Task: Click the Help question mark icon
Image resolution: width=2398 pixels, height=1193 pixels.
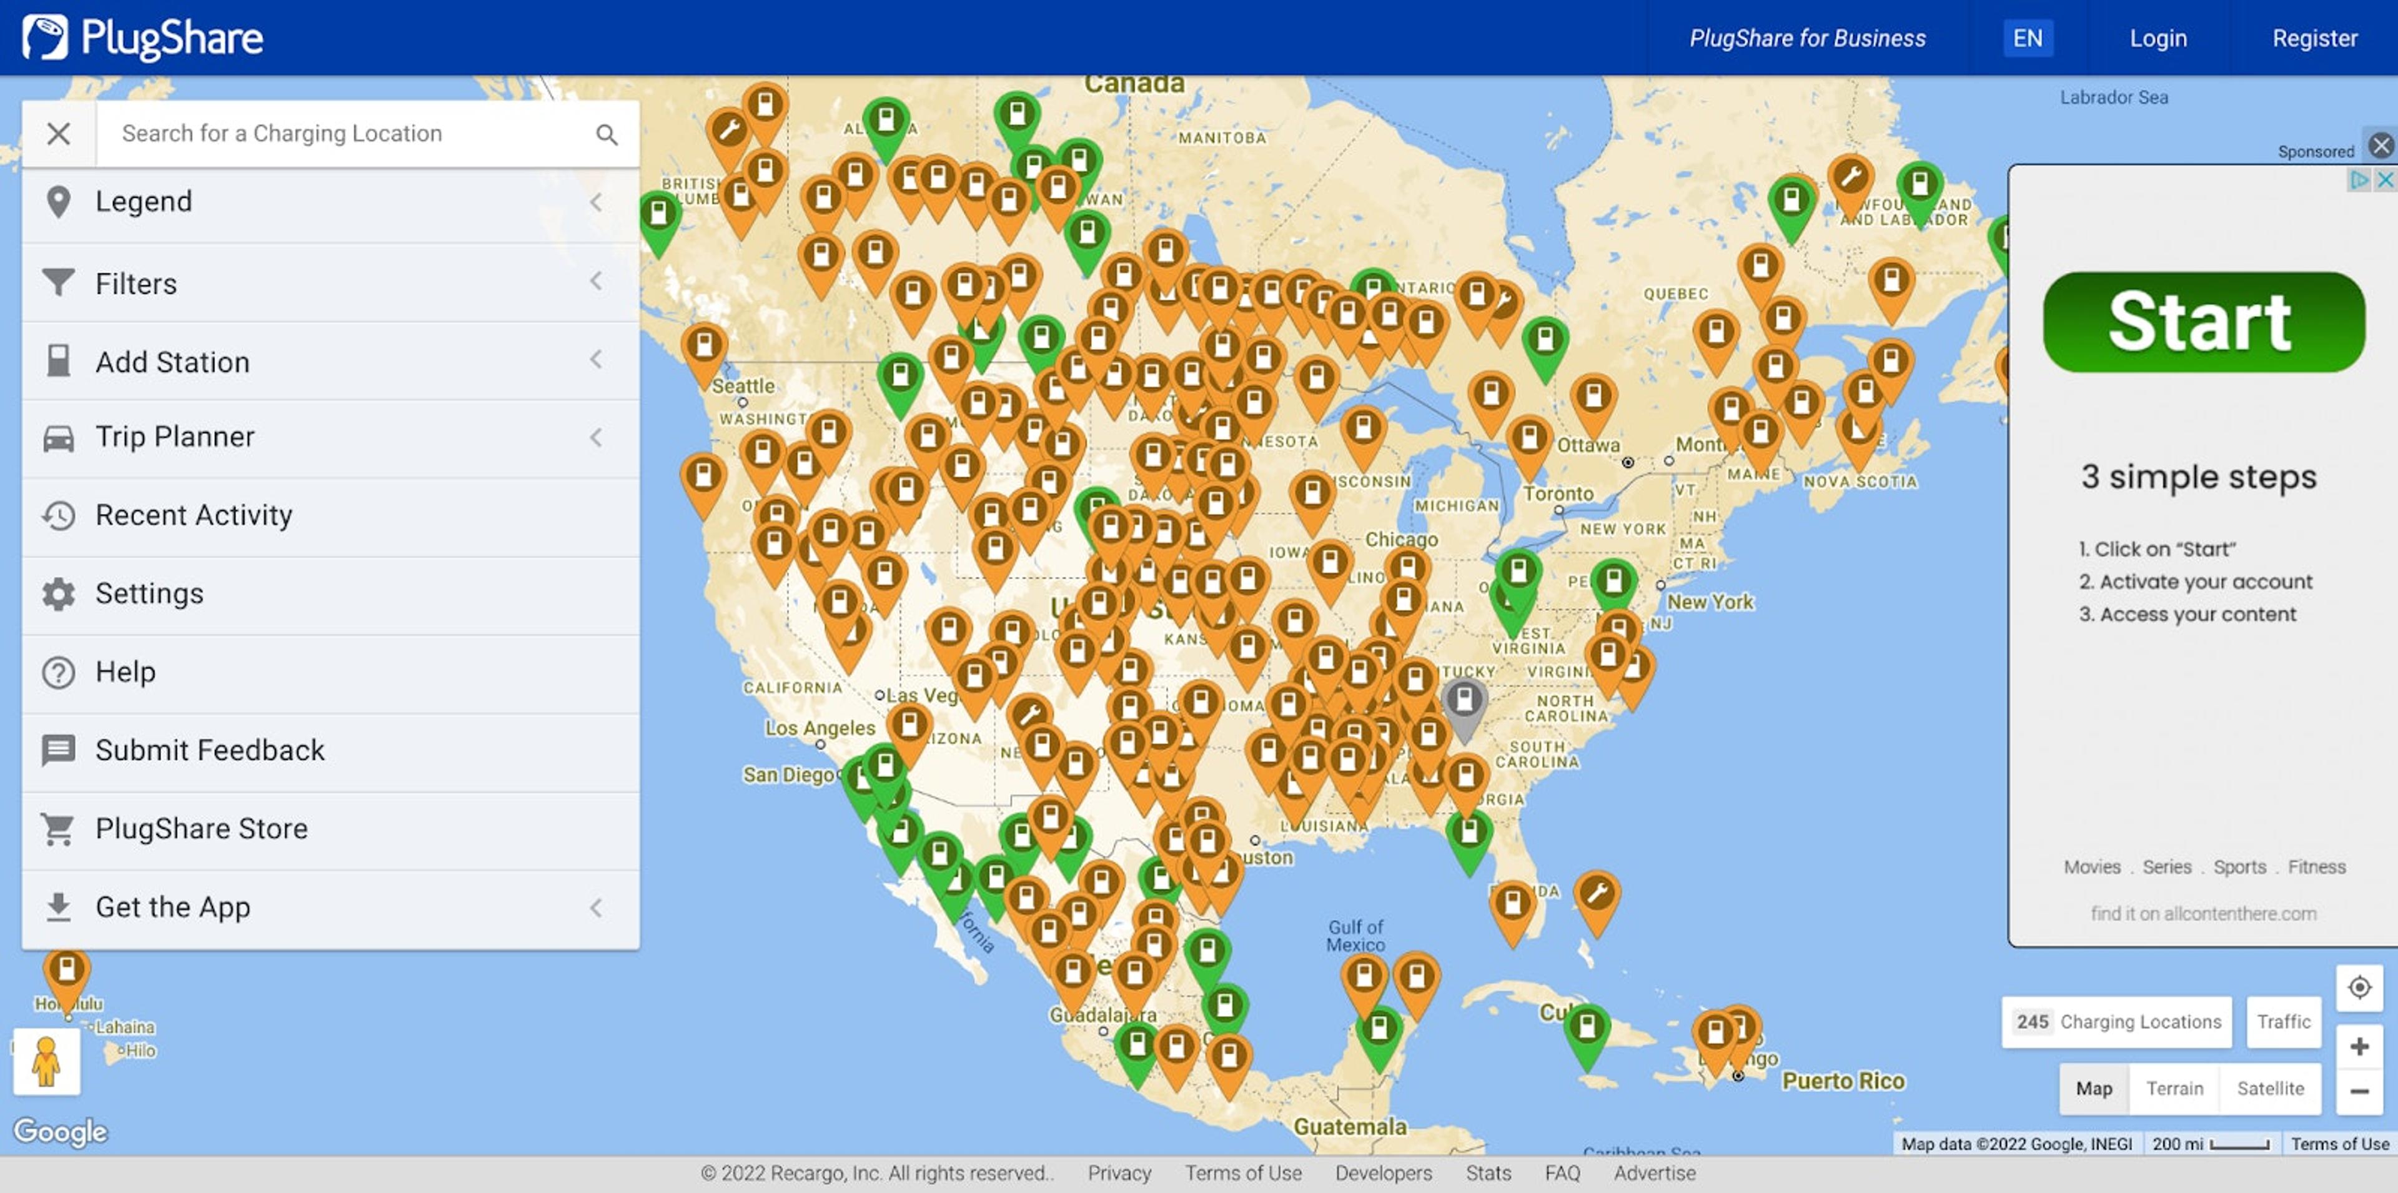Action: pyautogui.click(x=59, y=672)
